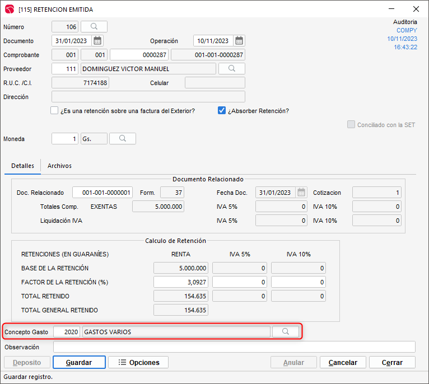
Task: Uncheck the Absorber Retención checkbox
Action: (222, 111)
